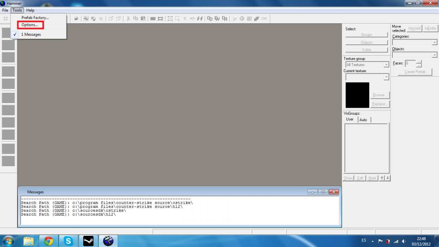Screen dimensions: 439x247
Task: Close the Messages window
Action: pos(334,192)
